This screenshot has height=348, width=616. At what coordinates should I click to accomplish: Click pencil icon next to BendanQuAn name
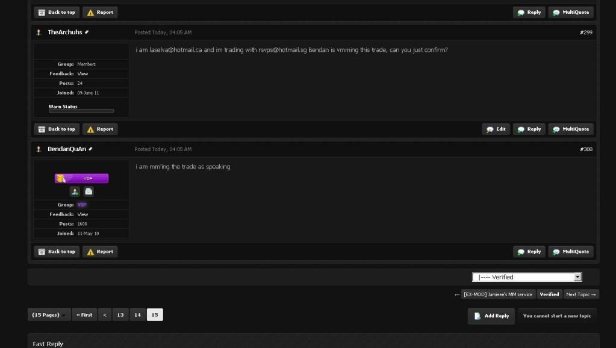(90, 149)
